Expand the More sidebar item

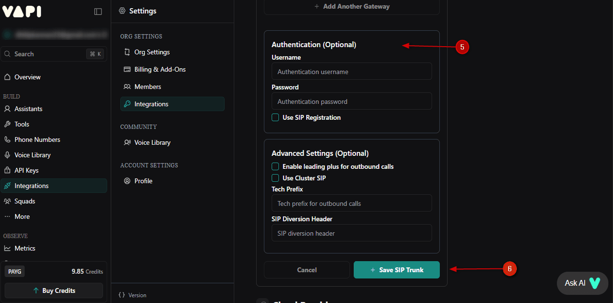(x=22, y=216)
